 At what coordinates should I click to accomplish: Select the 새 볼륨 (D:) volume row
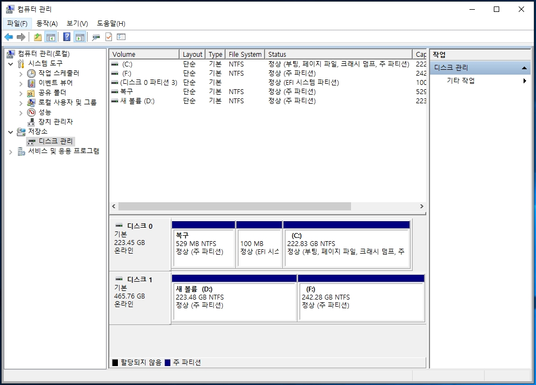coord(268,101)
